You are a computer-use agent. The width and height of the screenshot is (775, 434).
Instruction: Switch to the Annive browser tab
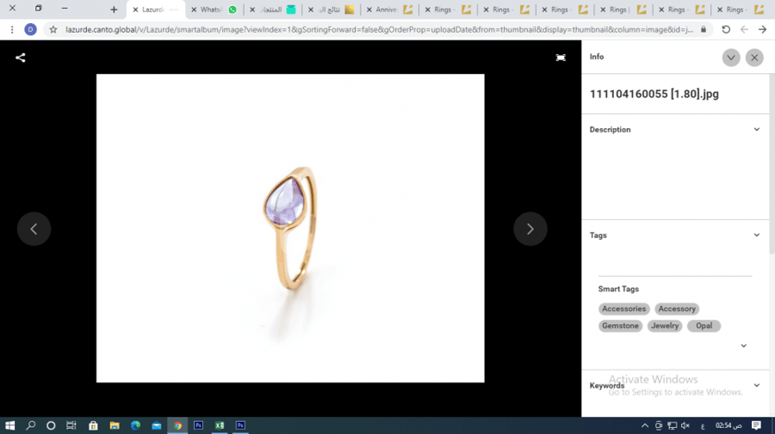pos(390,9)
